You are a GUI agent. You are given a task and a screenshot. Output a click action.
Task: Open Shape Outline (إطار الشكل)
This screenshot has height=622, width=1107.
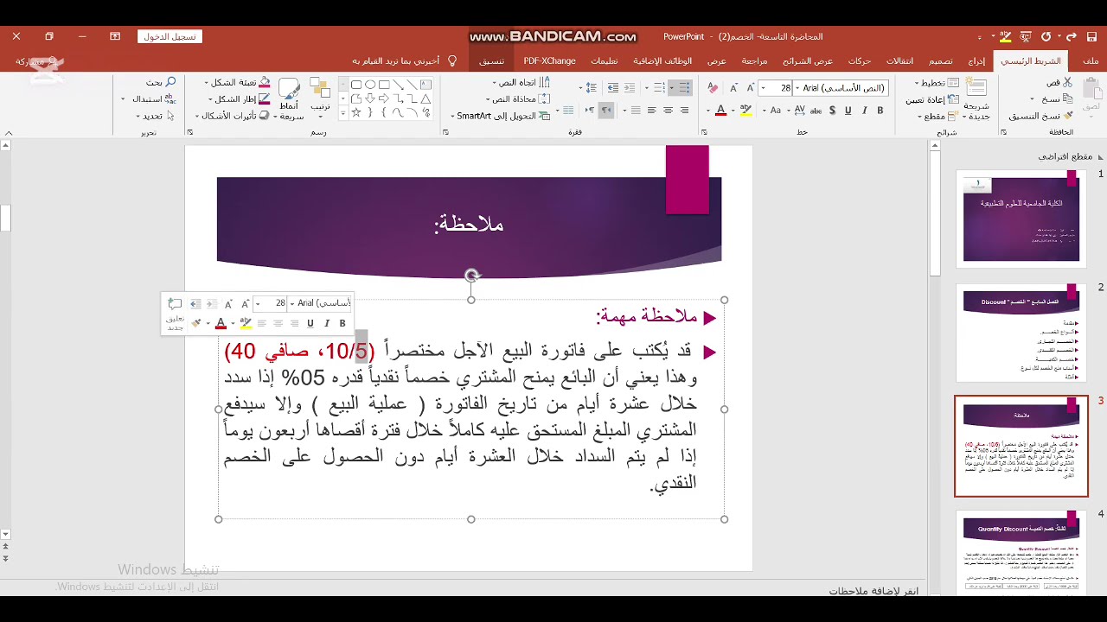pos(239,99)
